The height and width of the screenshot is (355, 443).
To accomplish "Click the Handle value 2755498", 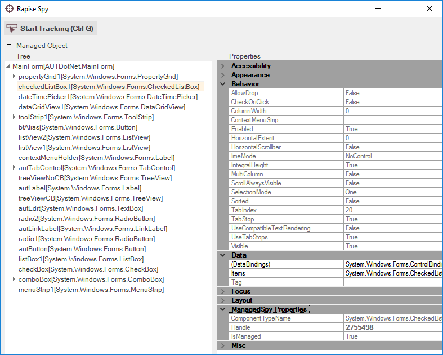I will point(359,327).
